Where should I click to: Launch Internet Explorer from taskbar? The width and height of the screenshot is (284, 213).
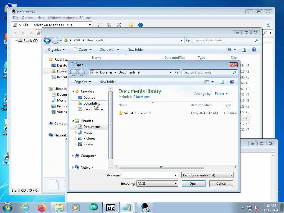pyautogui.click(x=24, y=207)
